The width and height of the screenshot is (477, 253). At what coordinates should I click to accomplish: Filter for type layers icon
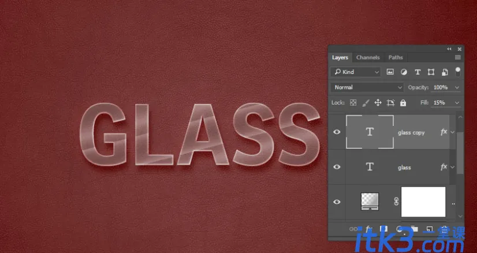[x=418, y=72]
